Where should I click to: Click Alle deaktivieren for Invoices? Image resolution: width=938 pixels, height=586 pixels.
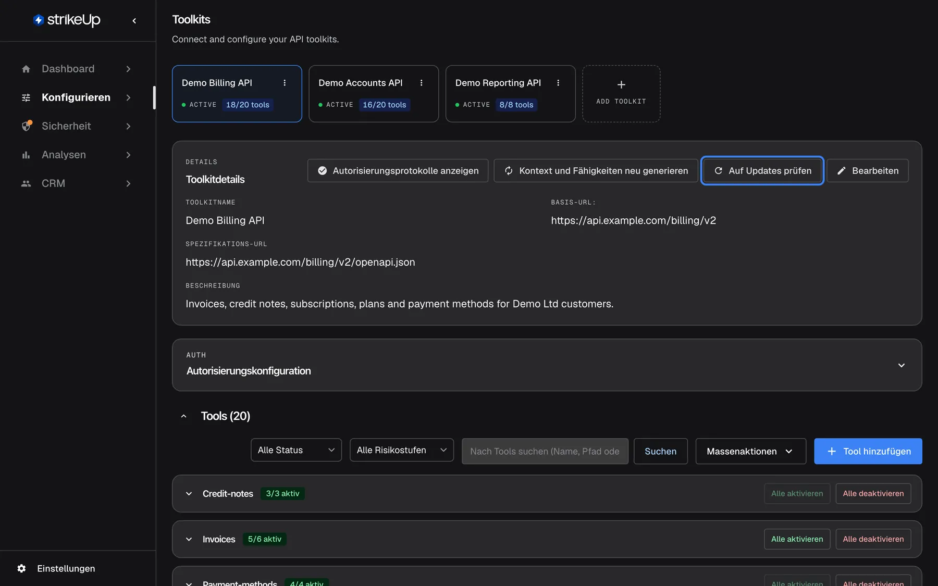point(873,539)
